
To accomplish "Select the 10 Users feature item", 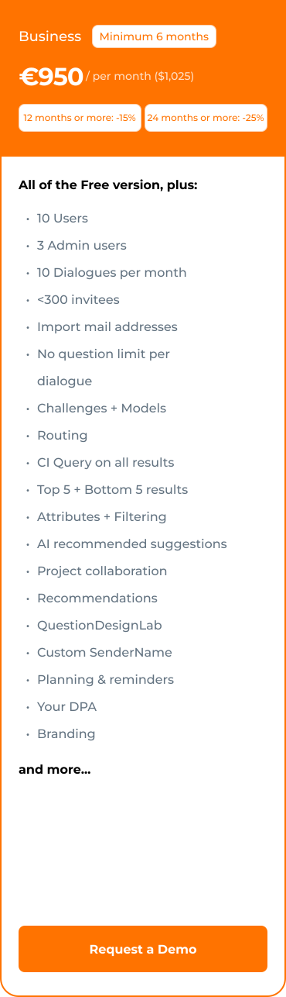I will [63, 218].
